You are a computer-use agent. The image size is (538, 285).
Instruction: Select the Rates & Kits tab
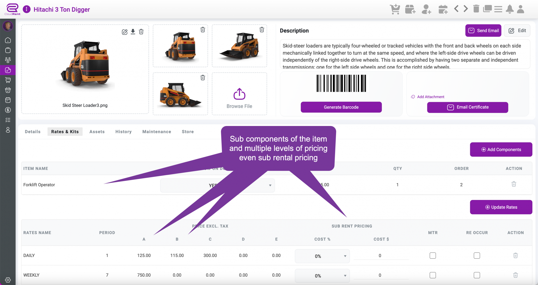point(65,132)
